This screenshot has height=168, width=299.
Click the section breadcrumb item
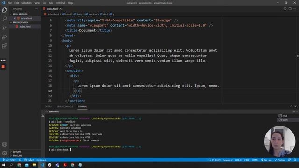(x=91, y=14)
